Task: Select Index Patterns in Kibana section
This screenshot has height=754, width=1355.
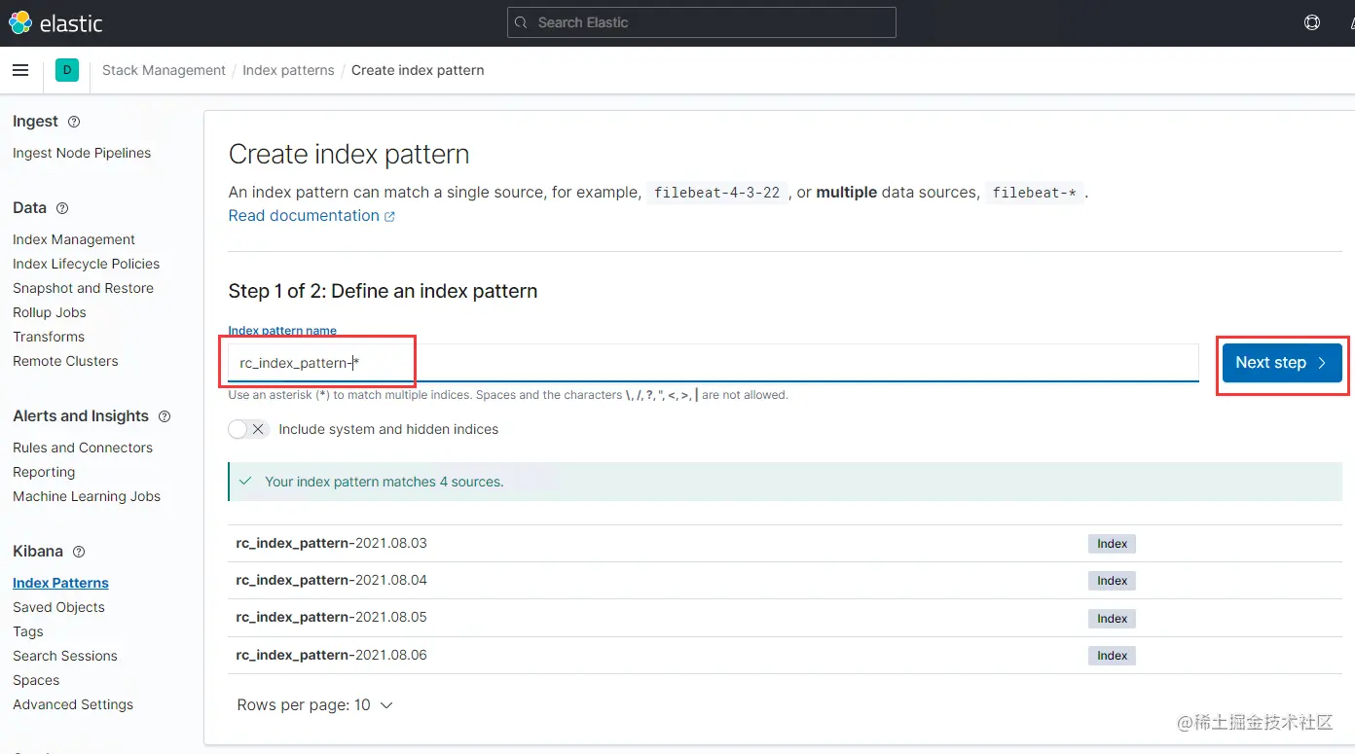Action: pos(60,583)
